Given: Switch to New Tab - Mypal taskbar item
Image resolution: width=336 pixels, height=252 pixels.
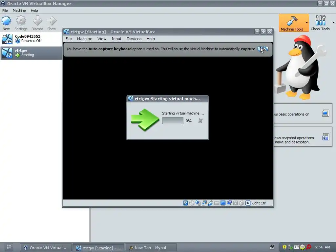Looking at the screenshot, I should pos(150,248).
